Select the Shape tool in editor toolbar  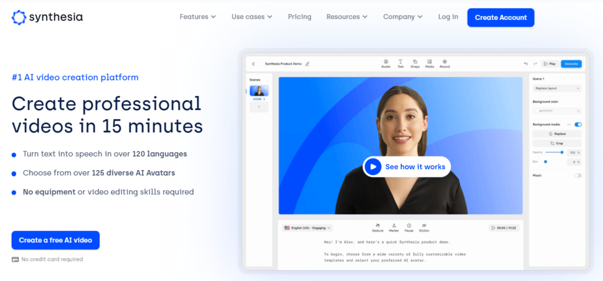pyautogui.click(x=415, y=64)
